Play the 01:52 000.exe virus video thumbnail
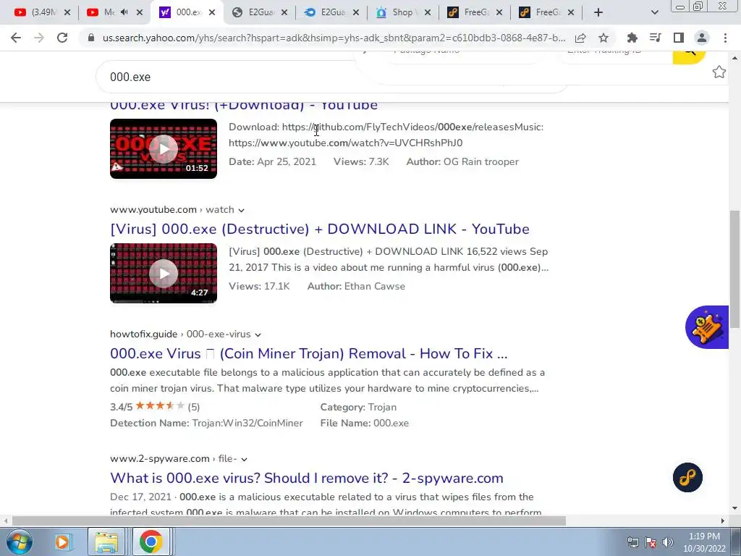 point(164,148)
